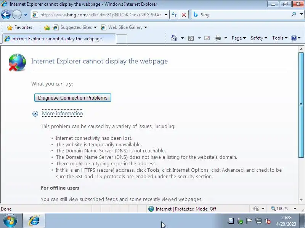305x228 pixels.
Task: Click the bing.com address bar URL
Action: pyautogui.click(x=101, y=15)
